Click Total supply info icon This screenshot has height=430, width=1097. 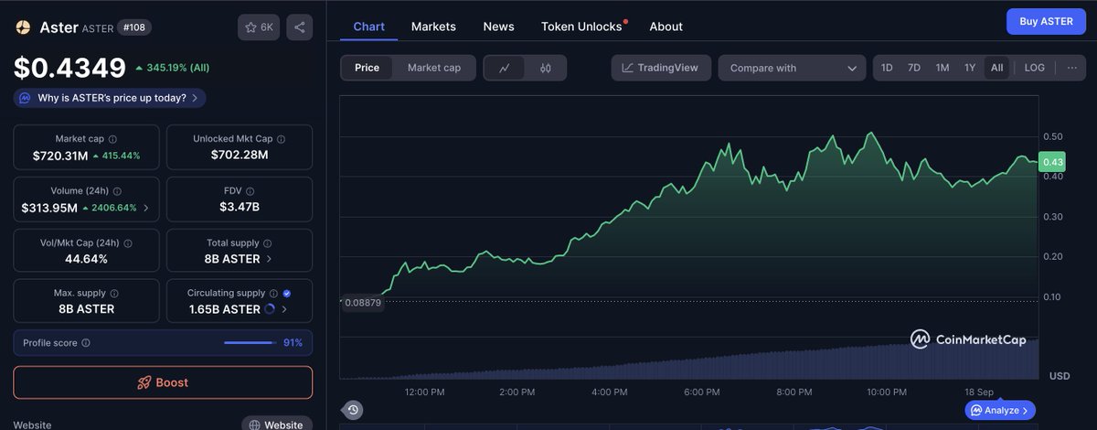267,243
